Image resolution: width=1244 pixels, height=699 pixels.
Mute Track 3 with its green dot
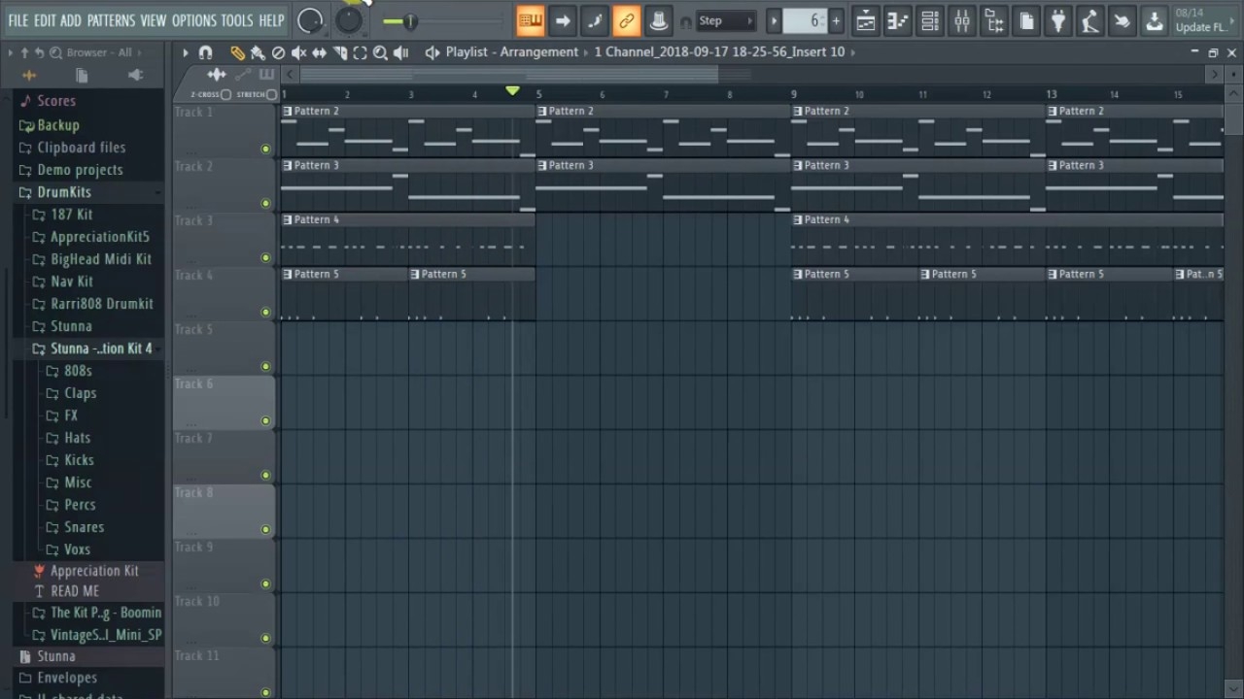(265, 257)
